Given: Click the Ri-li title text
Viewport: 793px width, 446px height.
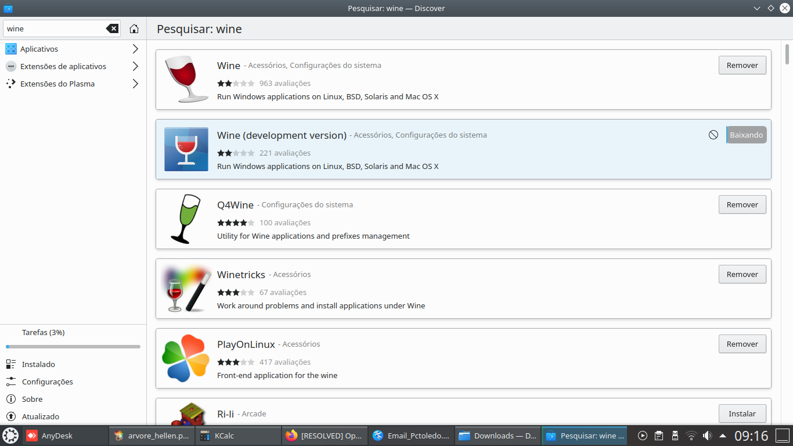Looking at the screenshot, I should coord(225,414).
